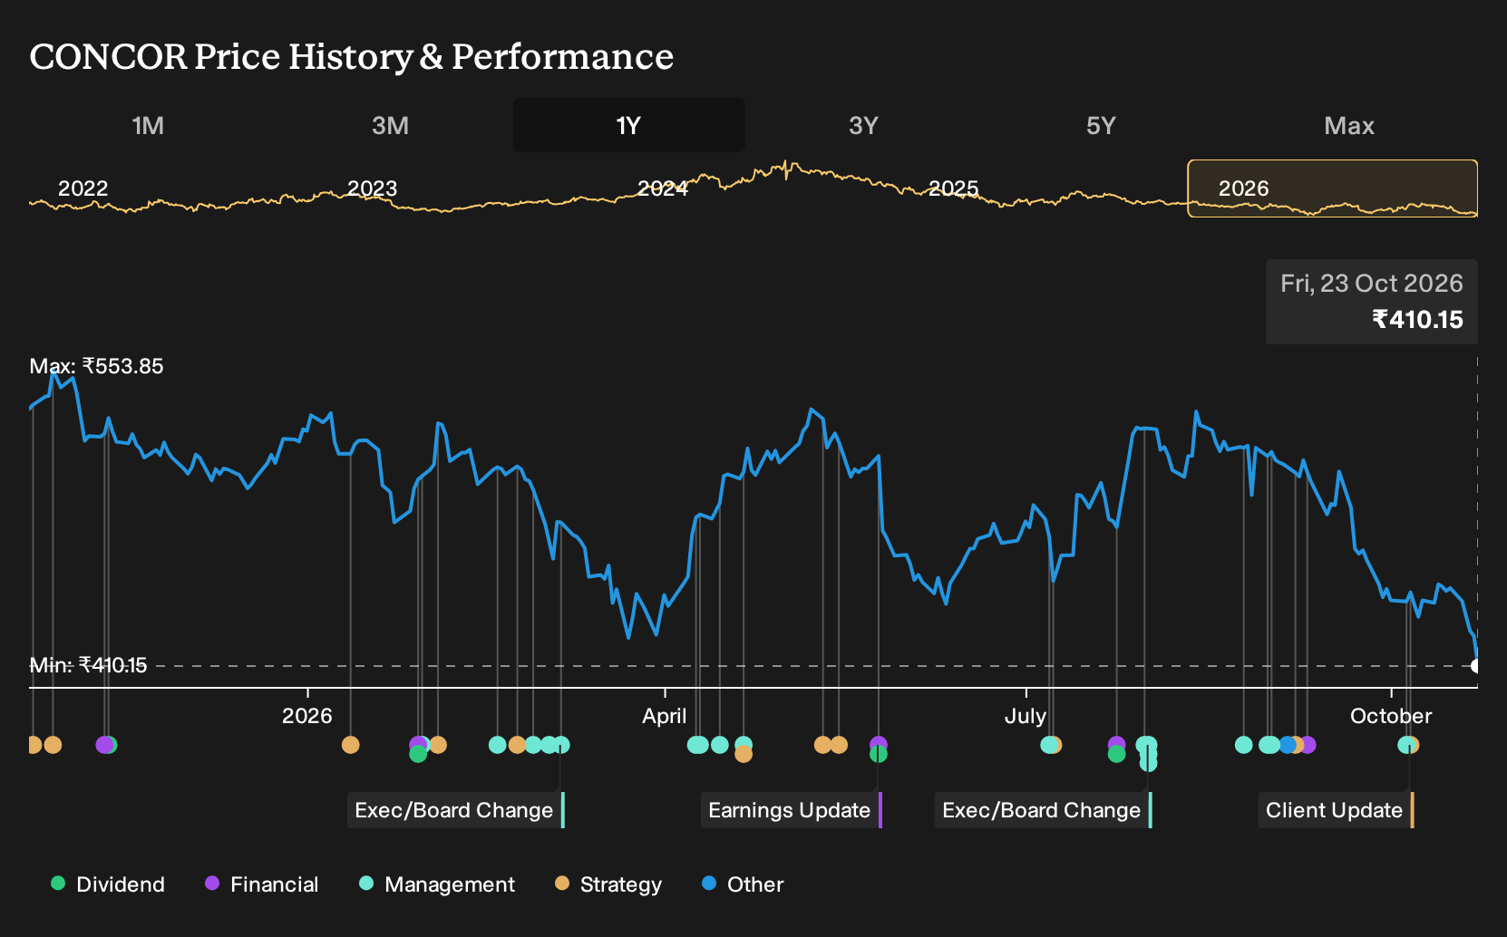Switch to the 3M time range tab
Image resolution: width=1507 pixels, height=937 pixels.
coord(390,125)
